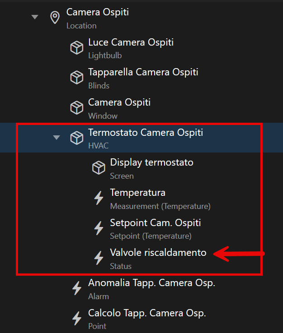This screenshot has height=333, width=283.
Task: Click the lightning icon beside Calcolo Tapp. Camera Osp.
Action: [x=76, y=319]
